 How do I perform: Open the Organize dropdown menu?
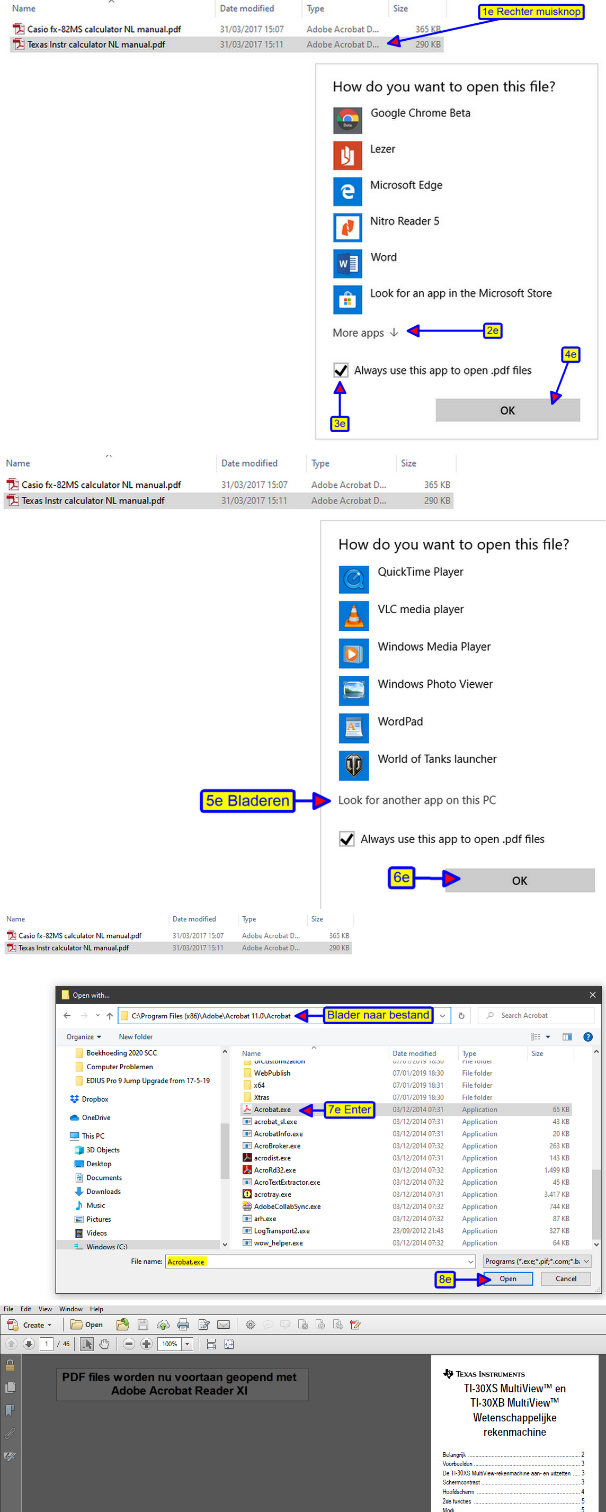(x=84, y=1037)
